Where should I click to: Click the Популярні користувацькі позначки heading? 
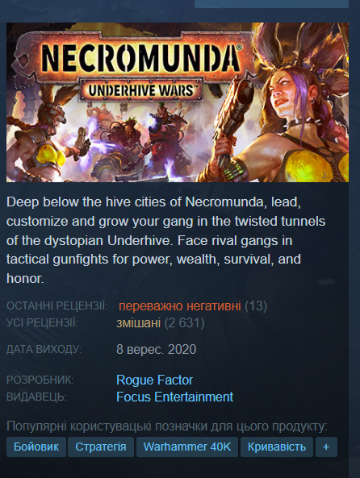tap(167, 426)
